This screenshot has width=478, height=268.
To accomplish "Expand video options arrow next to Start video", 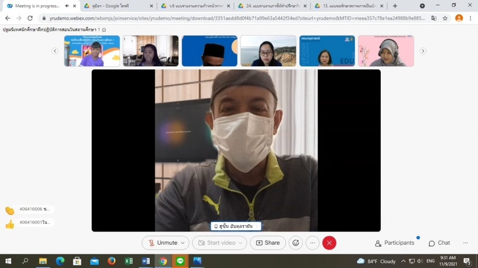I will 241,243.
